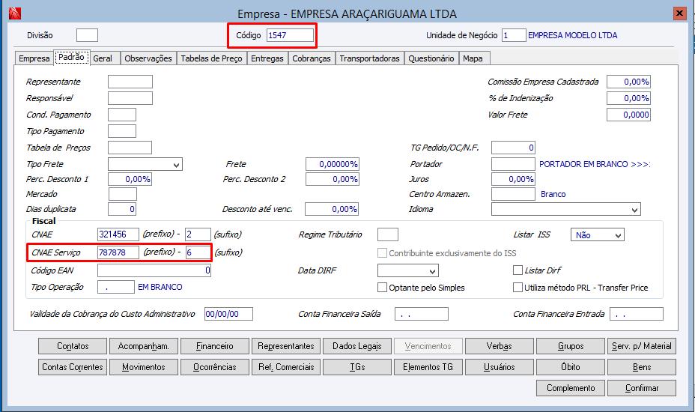Select the Padrão tab
The image size is (695, 412).
tap(71, 57)
